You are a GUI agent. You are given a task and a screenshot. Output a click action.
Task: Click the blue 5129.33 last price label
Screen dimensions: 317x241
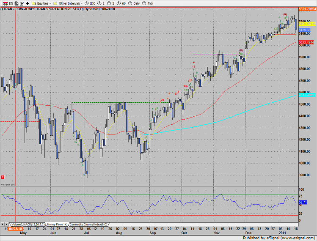(x=304, y=30)
